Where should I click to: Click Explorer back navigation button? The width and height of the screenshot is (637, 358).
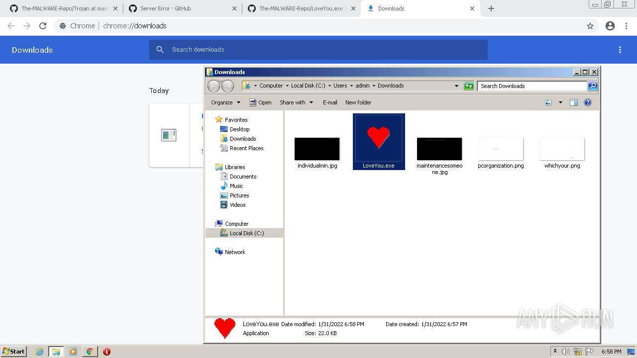(213, 86)
